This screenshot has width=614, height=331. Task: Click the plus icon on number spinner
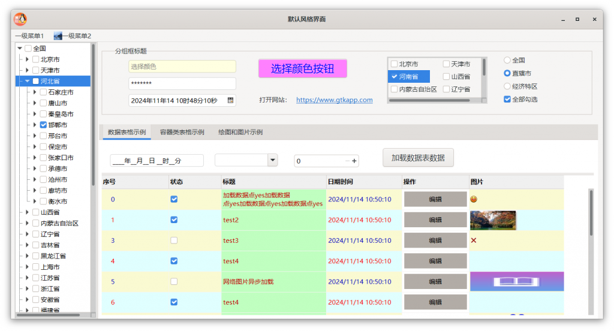(x=354, y=161)
